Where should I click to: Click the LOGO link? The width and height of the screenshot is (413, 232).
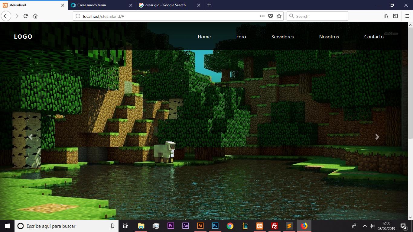coord(23,37)
